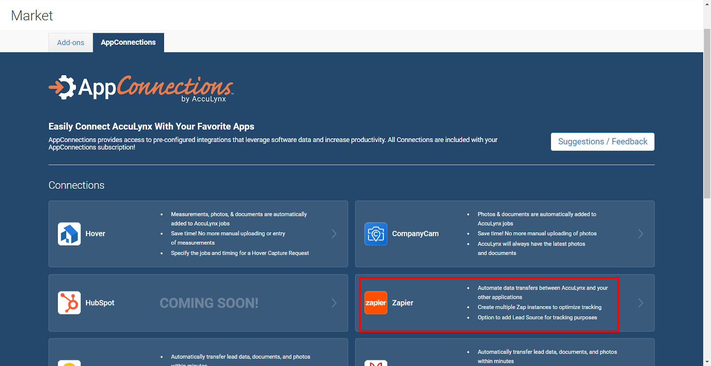This screenshot has height=366, width=711.
Task: Click the Zapier orange logo icon
Action: tap(376, 303)
